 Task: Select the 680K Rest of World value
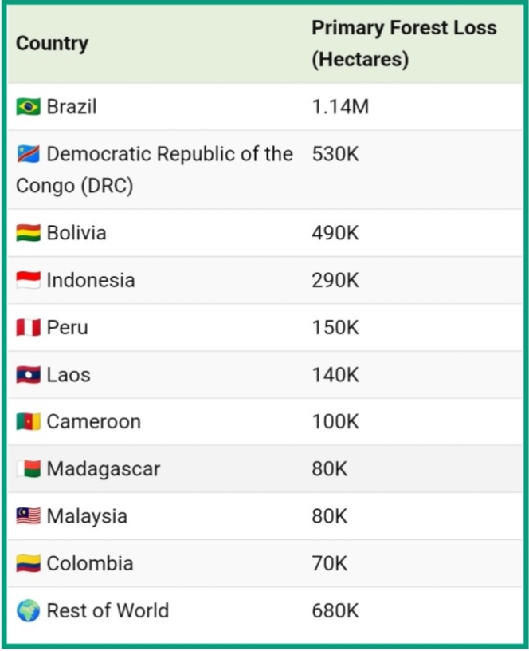pos(335,611)
